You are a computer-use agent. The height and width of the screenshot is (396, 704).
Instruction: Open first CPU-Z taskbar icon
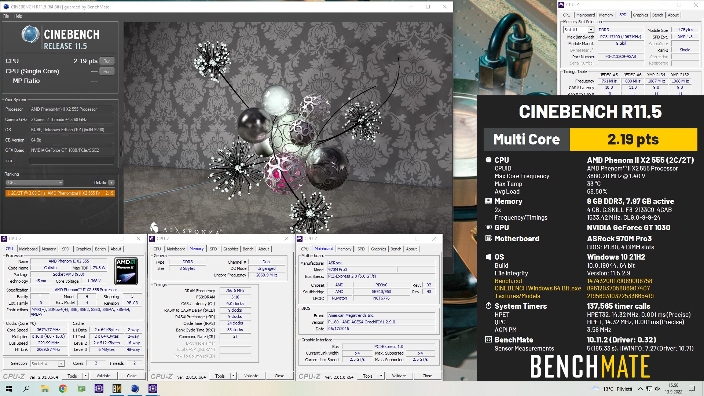(99, 389)
